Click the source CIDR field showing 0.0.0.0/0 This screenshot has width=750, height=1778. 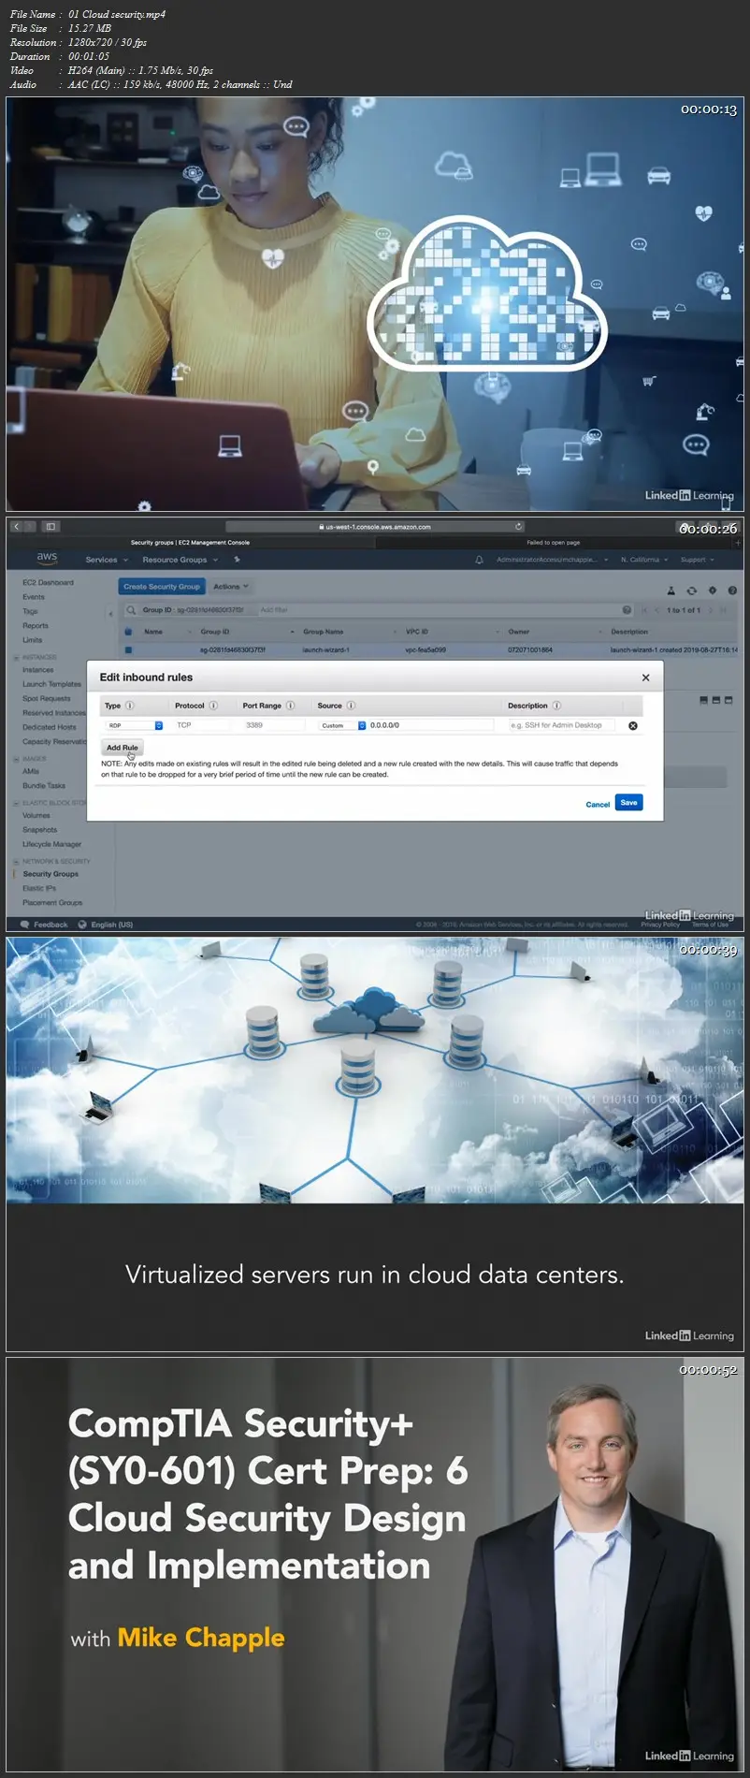click(430, 725)
